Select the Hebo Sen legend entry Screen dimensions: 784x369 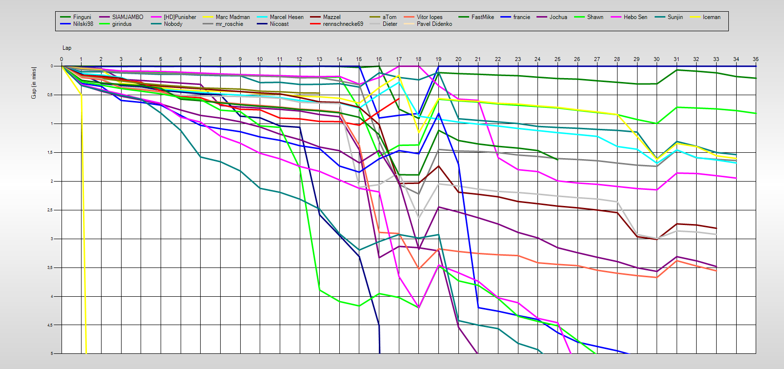[x=635, y=17]
